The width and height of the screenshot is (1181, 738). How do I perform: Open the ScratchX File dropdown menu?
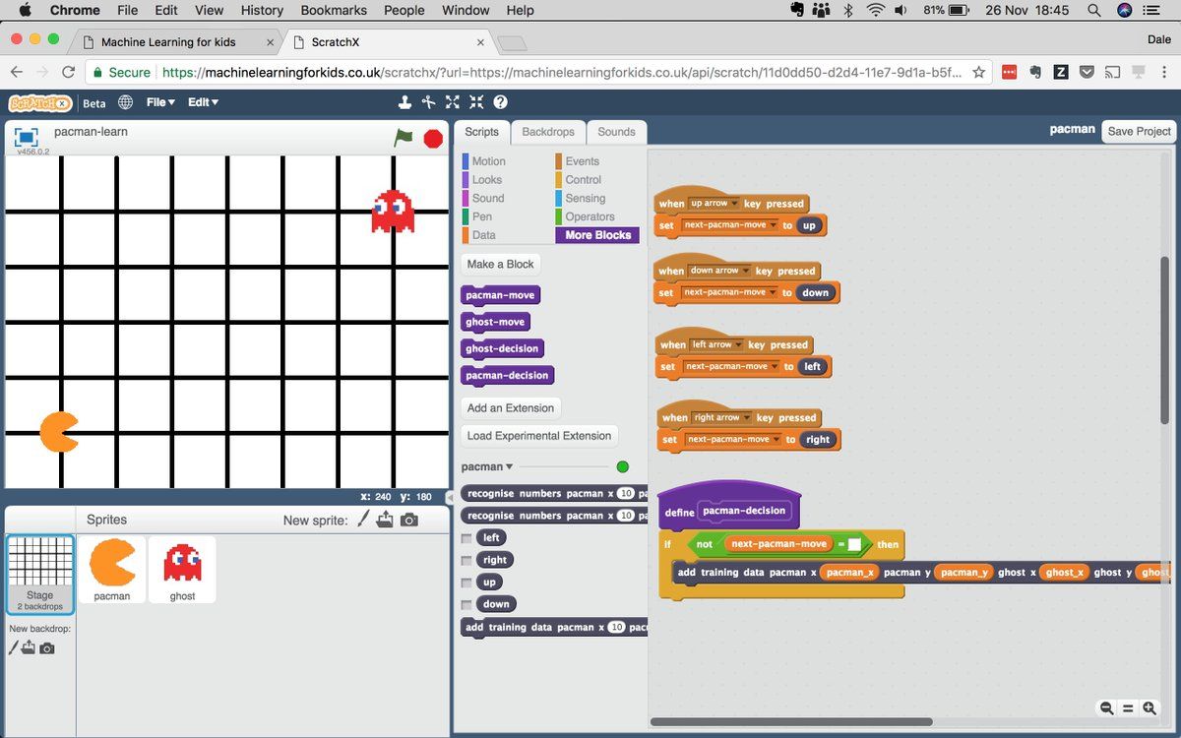pyautogui.click(x=160, y=102)
